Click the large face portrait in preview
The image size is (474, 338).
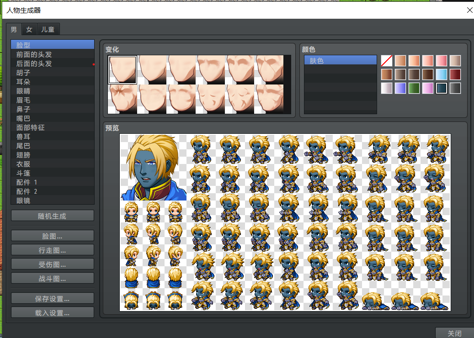click(153, 167)
